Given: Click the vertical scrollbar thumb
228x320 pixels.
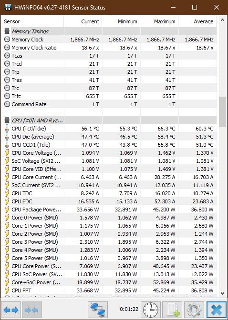Looking at the screenshot, I should [x=222, y=112].
